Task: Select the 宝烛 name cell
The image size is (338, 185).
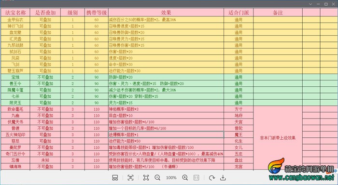Action: (x=15, y=77)
